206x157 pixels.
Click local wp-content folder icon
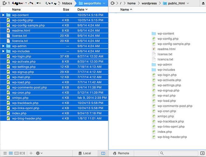click(8, 15)
